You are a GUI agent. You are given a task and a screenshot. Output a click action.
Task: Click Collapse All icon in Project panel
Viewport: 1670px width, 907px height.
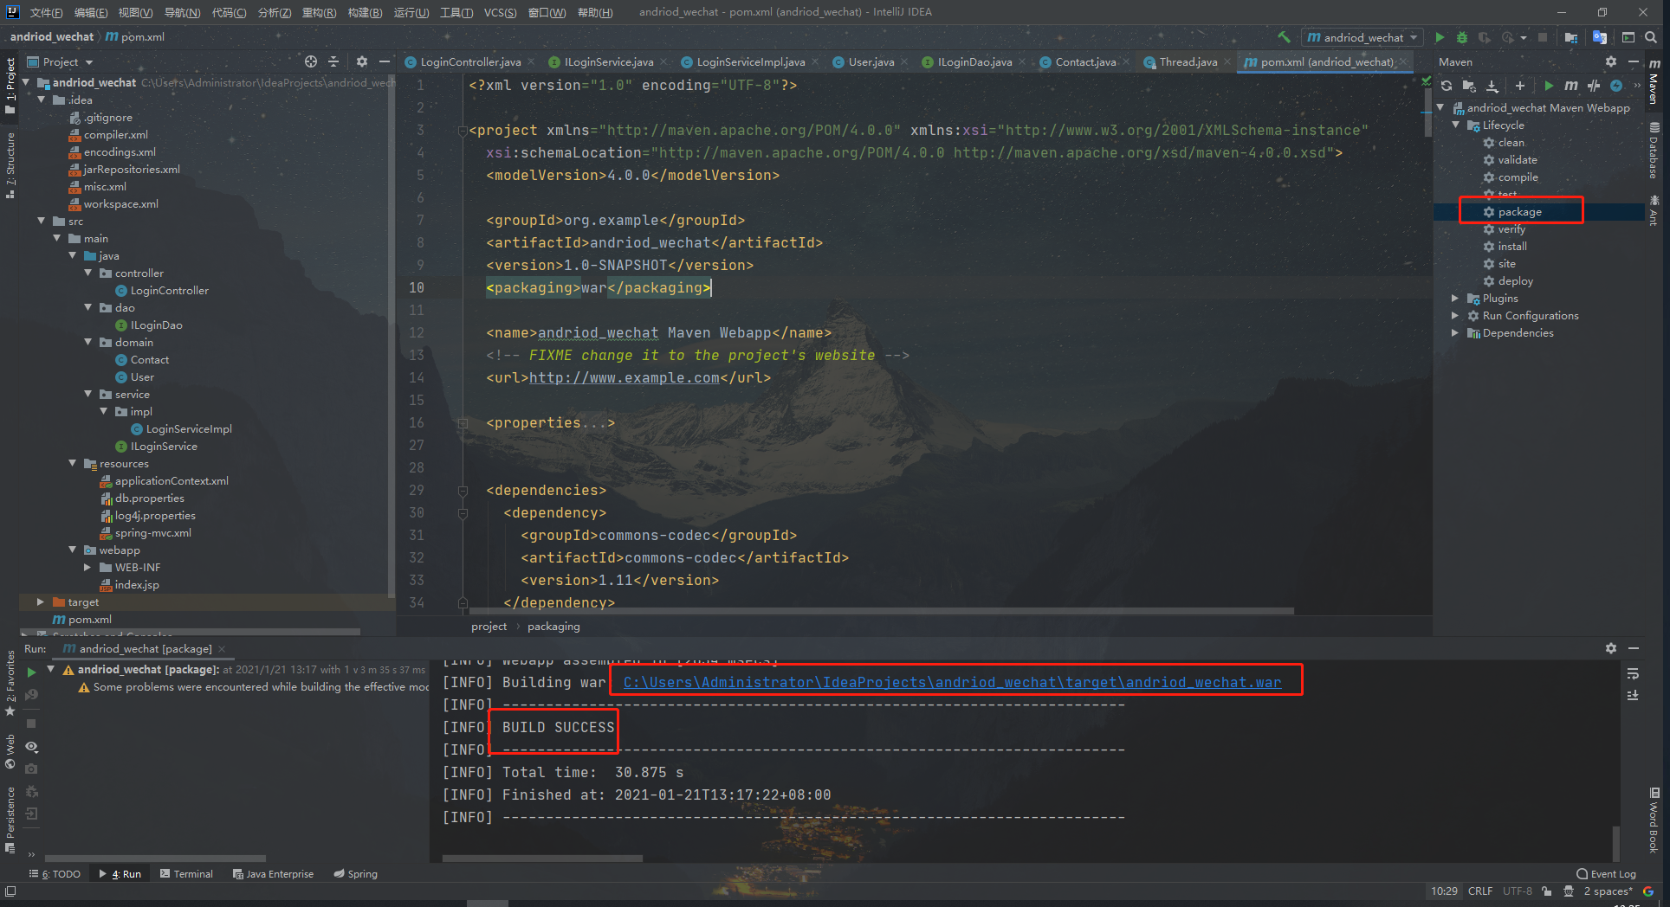pos(333,61)
